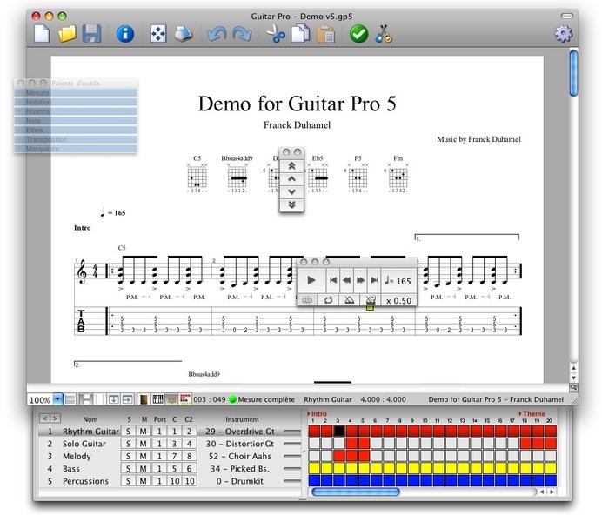Toggle the greyed speaker icon in the transport panel
This screenshot has height=522, width=602.
(x=307, y=300)
